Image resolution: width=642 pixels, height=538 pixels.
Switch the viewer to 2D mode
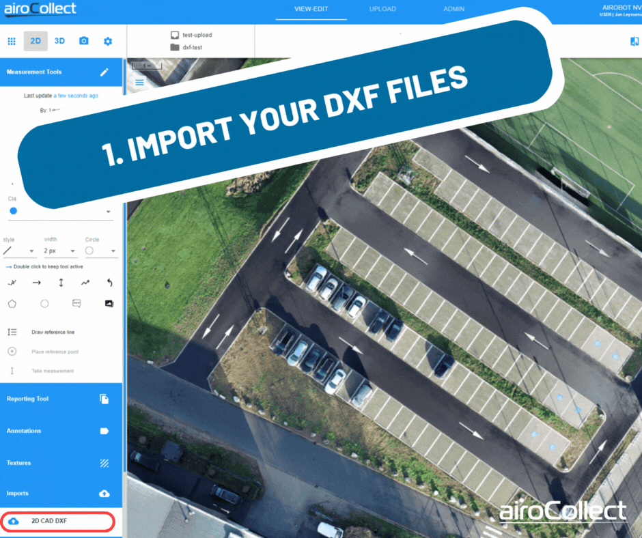[x=36, y=41]
